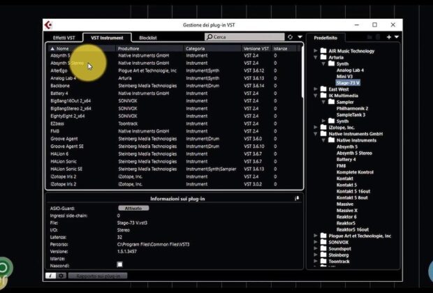Select the VST Instrument tab
The height and width of the screenshot is (293, 433).
click(107, 38)
